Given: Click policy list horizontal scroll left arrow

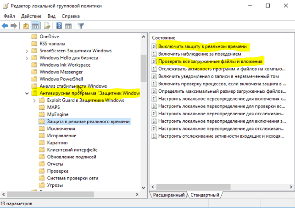Looking at the screenshot, I should (x=153, y=187).
